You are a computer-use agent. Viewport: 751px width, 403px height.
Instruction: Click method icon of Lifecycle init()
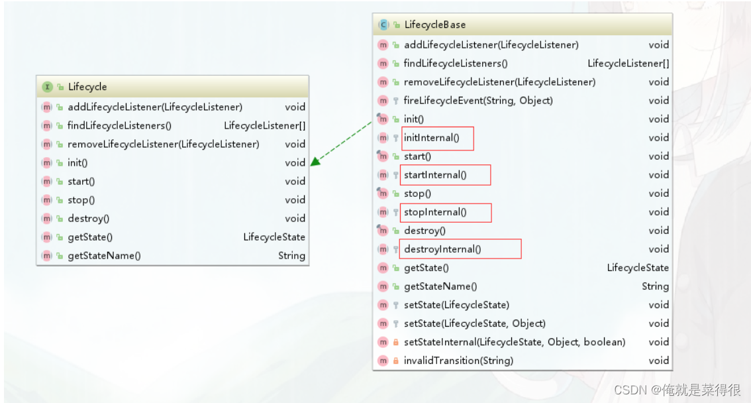point(46,163)
